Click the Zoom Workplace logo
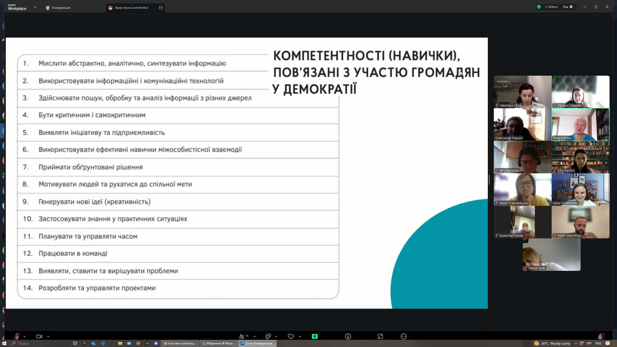Screen dimensions: 617x347 coord(17,7)
